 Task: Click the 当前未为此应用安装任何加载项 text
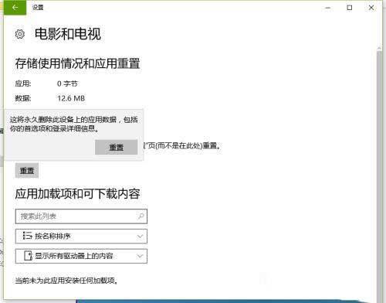click(66, 281)
